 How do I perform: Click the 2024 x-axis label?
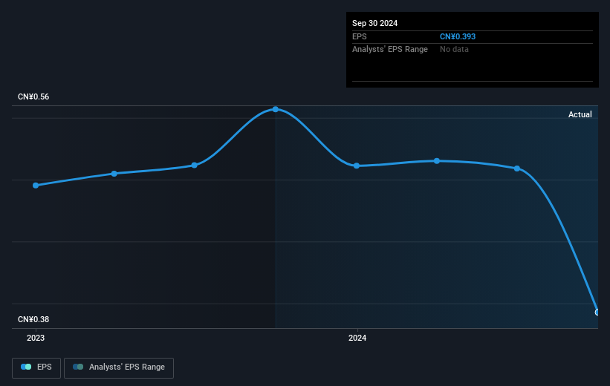tap(357, 338)
